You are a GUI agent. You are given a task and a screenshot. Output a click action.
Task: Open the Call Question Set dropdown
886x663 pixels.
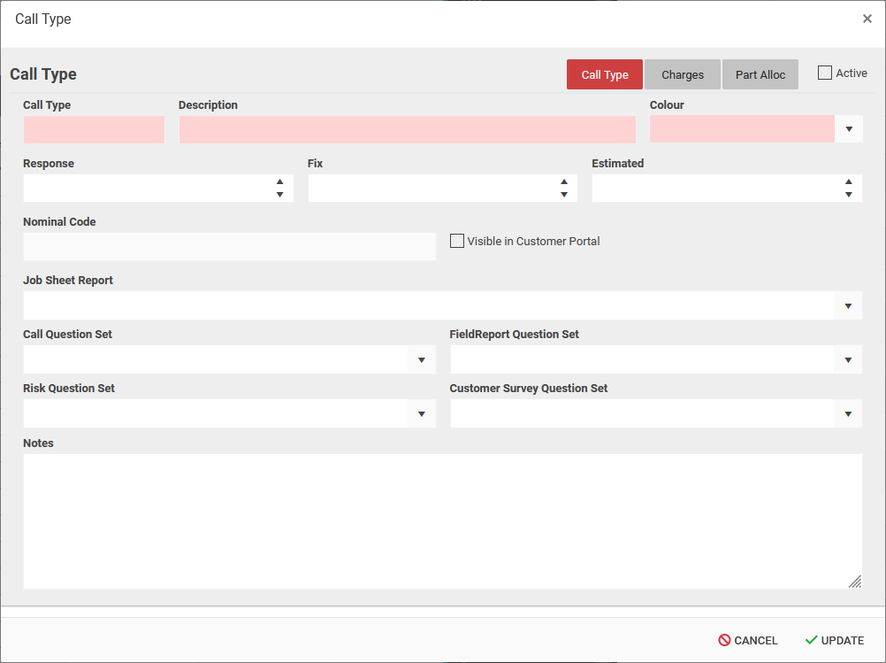421,359
